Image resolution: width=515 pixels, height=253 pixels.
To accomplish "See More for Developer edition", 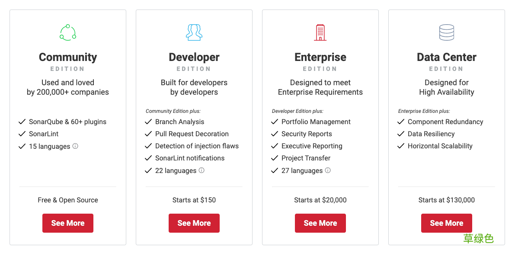I will [194, 223].
